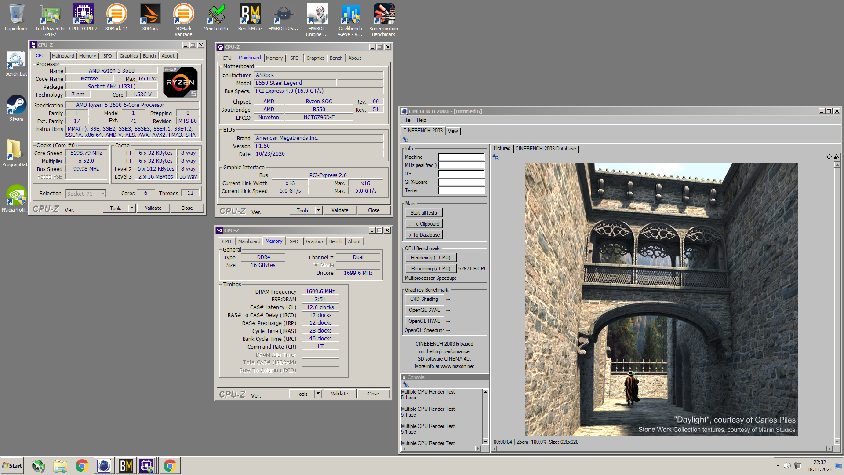The width and height of the screenshot is (844, 475).
Task: Open Tools dropdown arrow in Mainboard CPU-Z window
Action: [x=318, y=210]
